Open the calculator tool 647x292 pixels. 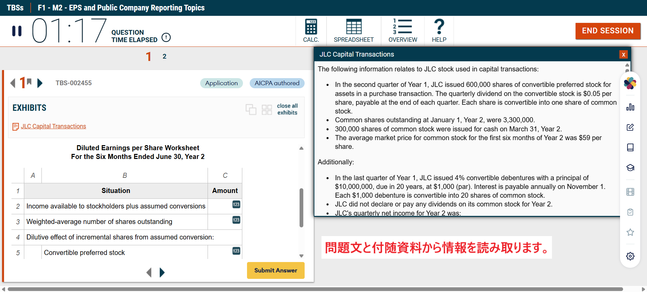(x=311, y=31)
